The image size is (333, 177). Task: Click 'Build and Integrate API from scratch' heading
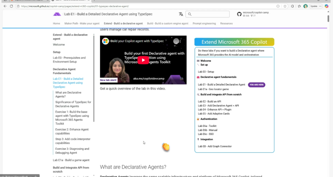[x=71, y=170]
